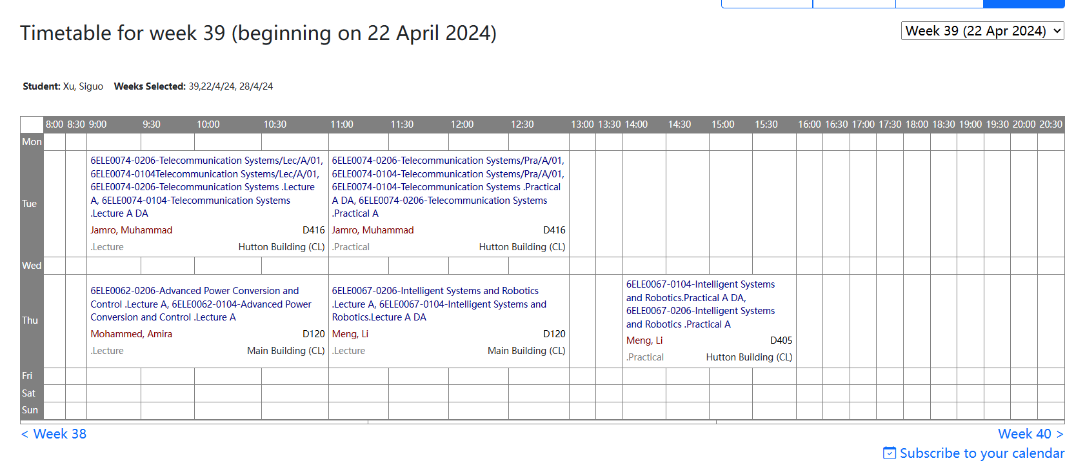Click Meng, Li in the practical block
This screenshot has width=1085, height=463.
coord(644,340)
